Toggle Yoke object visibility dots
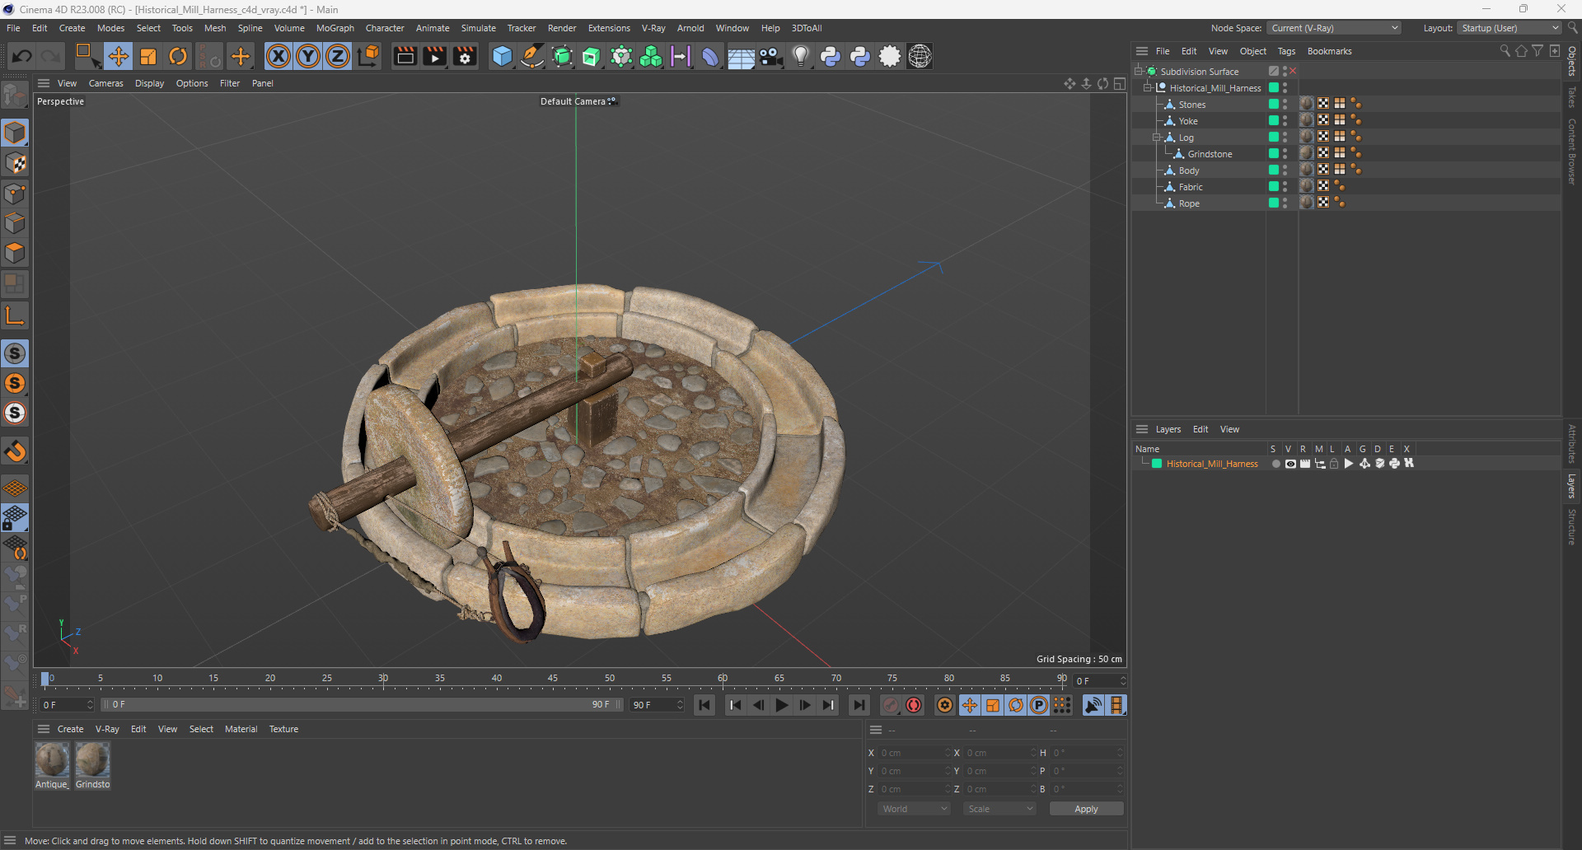 point(1285,120)
